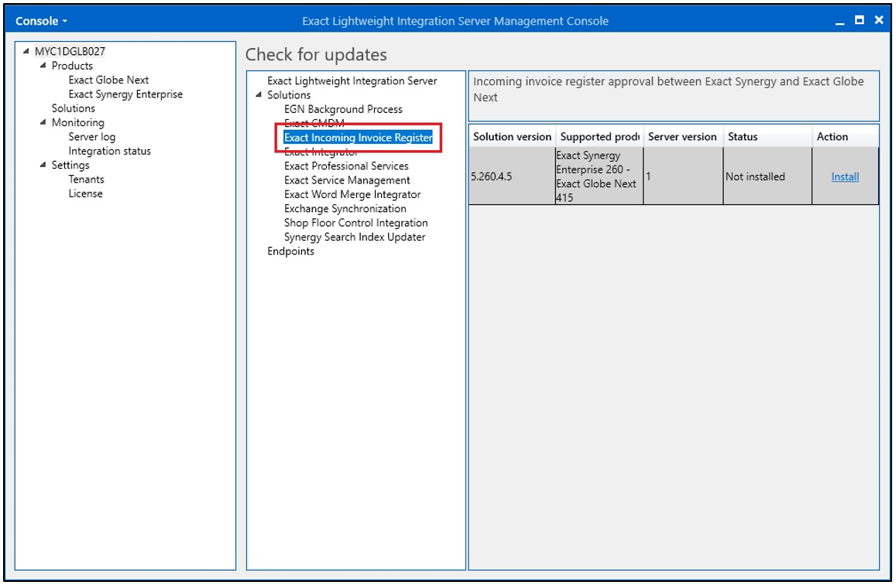The image size is (896, 585).
Task: Open Exact Synergy Enterprise product
Action: tap(125, 94)
